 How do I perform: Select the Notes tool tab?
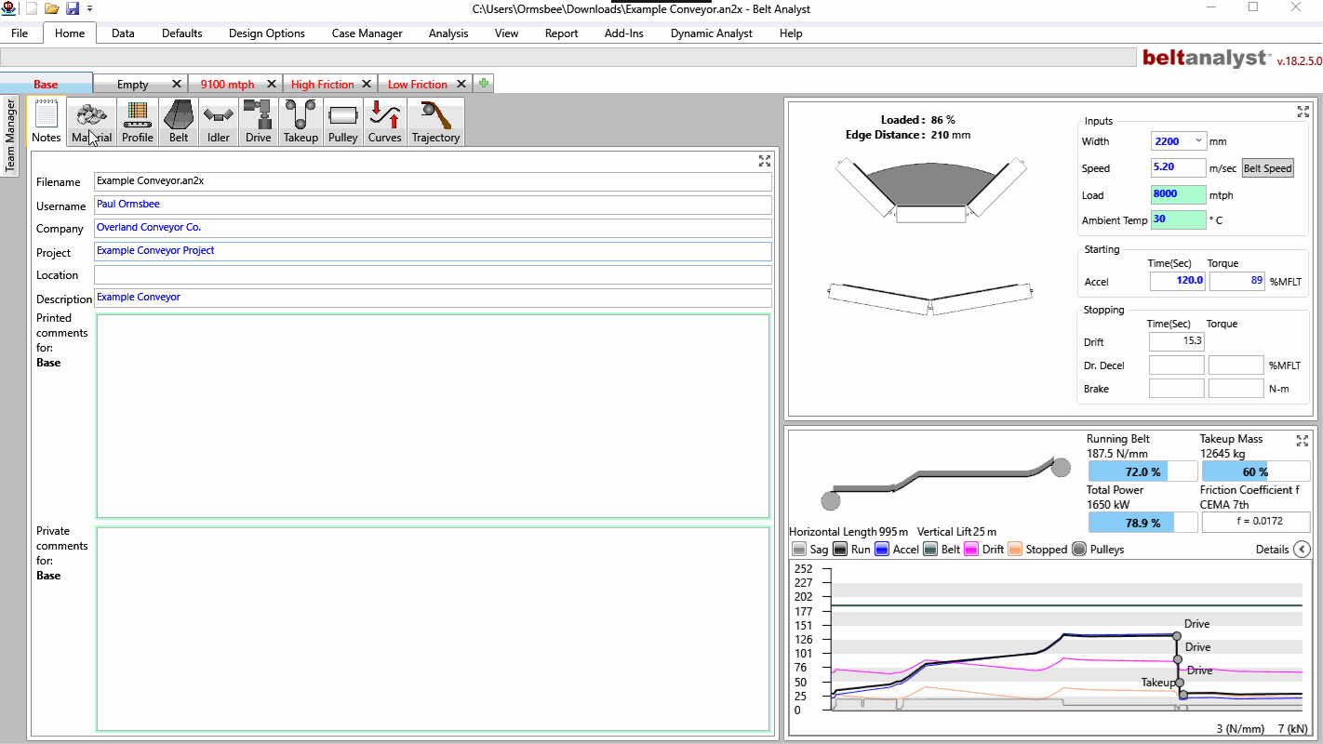click(47, 122)
